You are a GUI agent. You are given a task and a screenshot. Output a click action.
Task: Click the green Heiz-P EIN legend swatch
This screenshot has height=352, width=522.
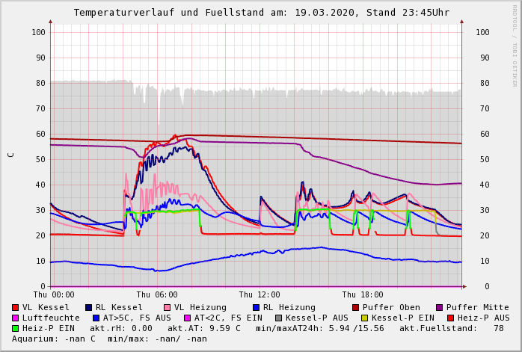[x=15, y=328]
